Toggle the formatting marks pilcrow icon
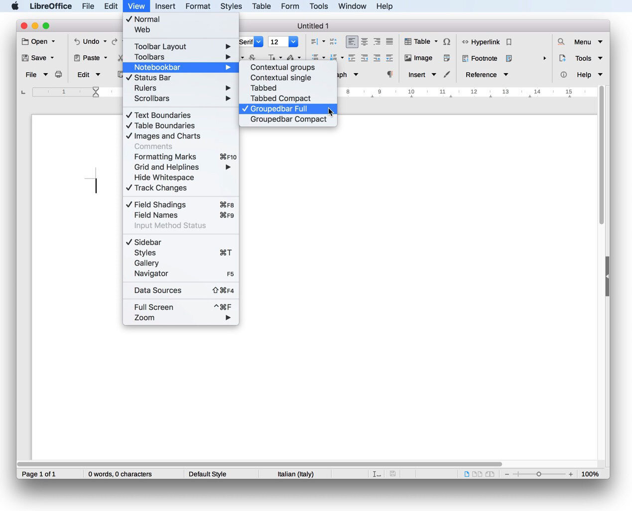 pyautogui.click(x=389, y=74)
